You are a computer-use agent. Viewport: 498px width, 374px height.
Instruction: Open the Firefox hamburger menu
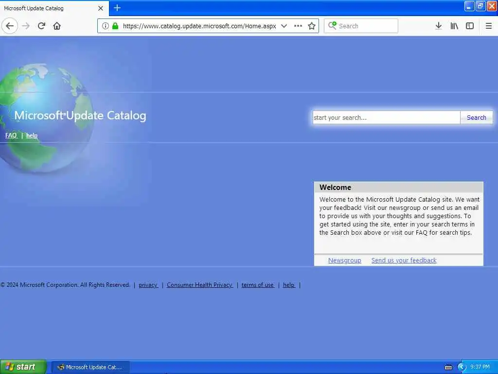click(x=489, y=26)
